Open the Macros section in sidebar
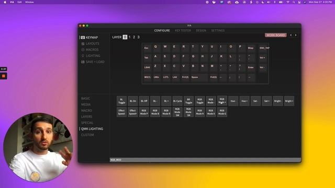335x188 pixels. [90, 50]
